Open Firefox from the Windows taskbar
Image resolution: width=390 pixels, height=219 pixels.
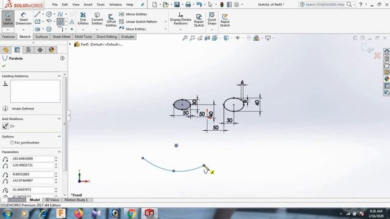[x=79, y=214]
